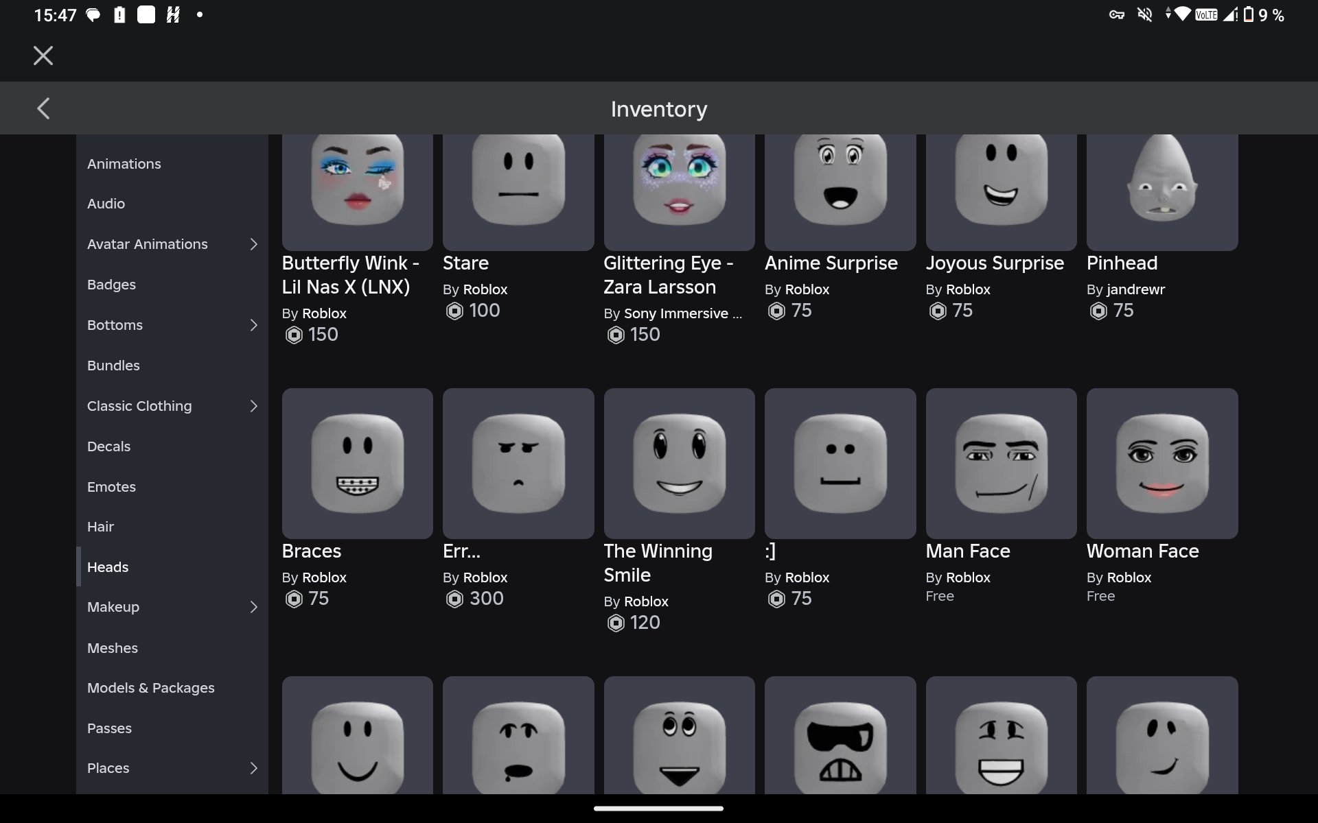Open Roblox creator link under Stare

click(485, 289)
